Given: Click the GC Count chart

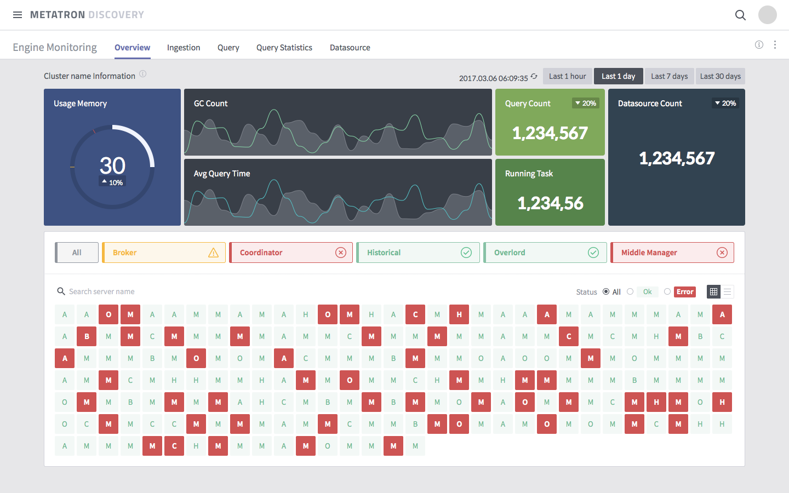Looking at the screenshot, I should coord(338,122).
